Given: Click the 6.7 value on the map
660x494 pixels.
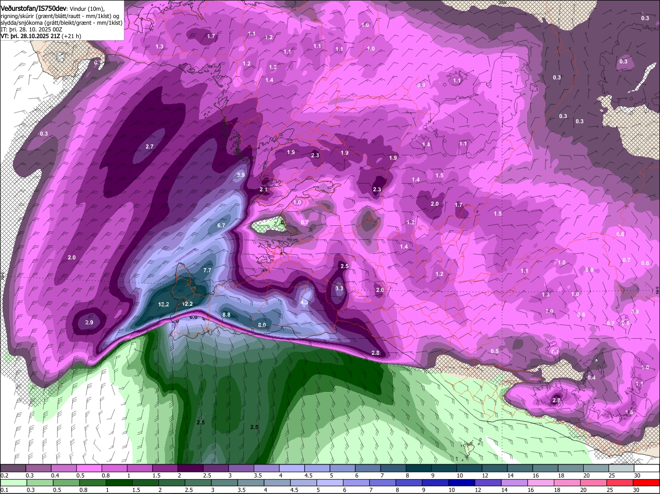Looking at the screenshot, I should point(221,225).
